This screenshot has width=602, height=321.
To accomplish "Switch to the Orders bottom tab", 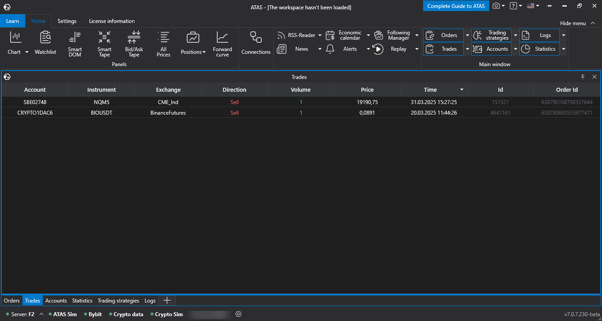I will click(12, 300).
